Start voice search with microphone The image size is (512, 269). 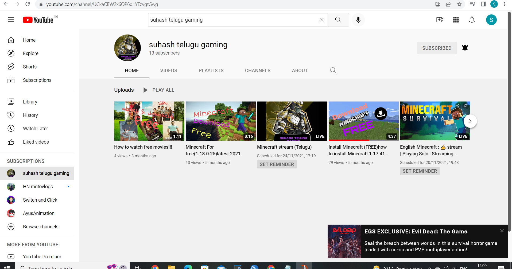coord(358,20)
